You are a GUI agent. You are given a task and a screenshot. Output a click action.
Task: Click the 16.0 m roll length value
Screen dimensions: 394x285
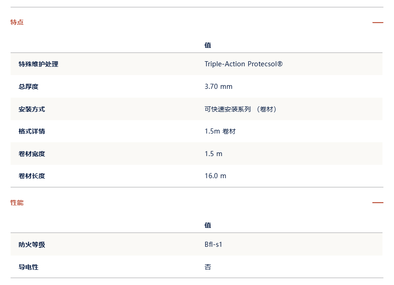[x=215, y=176]
